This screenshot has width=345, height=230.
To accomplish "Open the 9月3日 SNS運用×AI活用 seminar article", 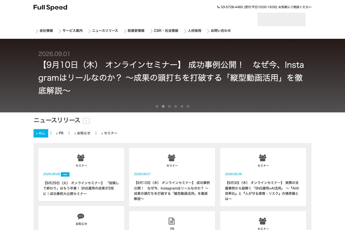I will 262,191.
